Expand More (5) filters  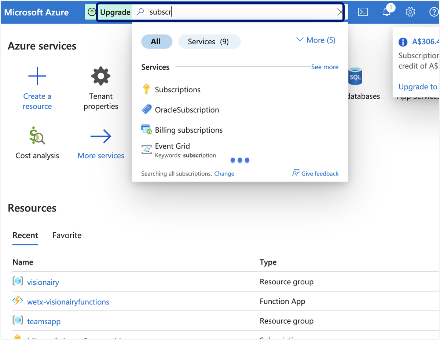316,40
